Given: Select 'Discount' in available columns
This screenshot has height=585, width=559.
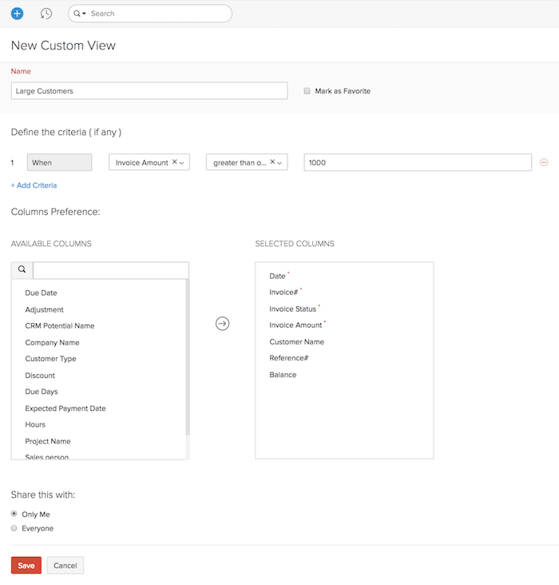Looking at the screenshot, I should (40, 376).
